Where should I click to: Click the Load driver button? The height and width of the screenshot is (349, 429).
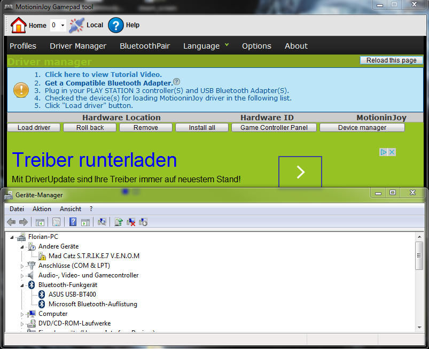[34, 128]
